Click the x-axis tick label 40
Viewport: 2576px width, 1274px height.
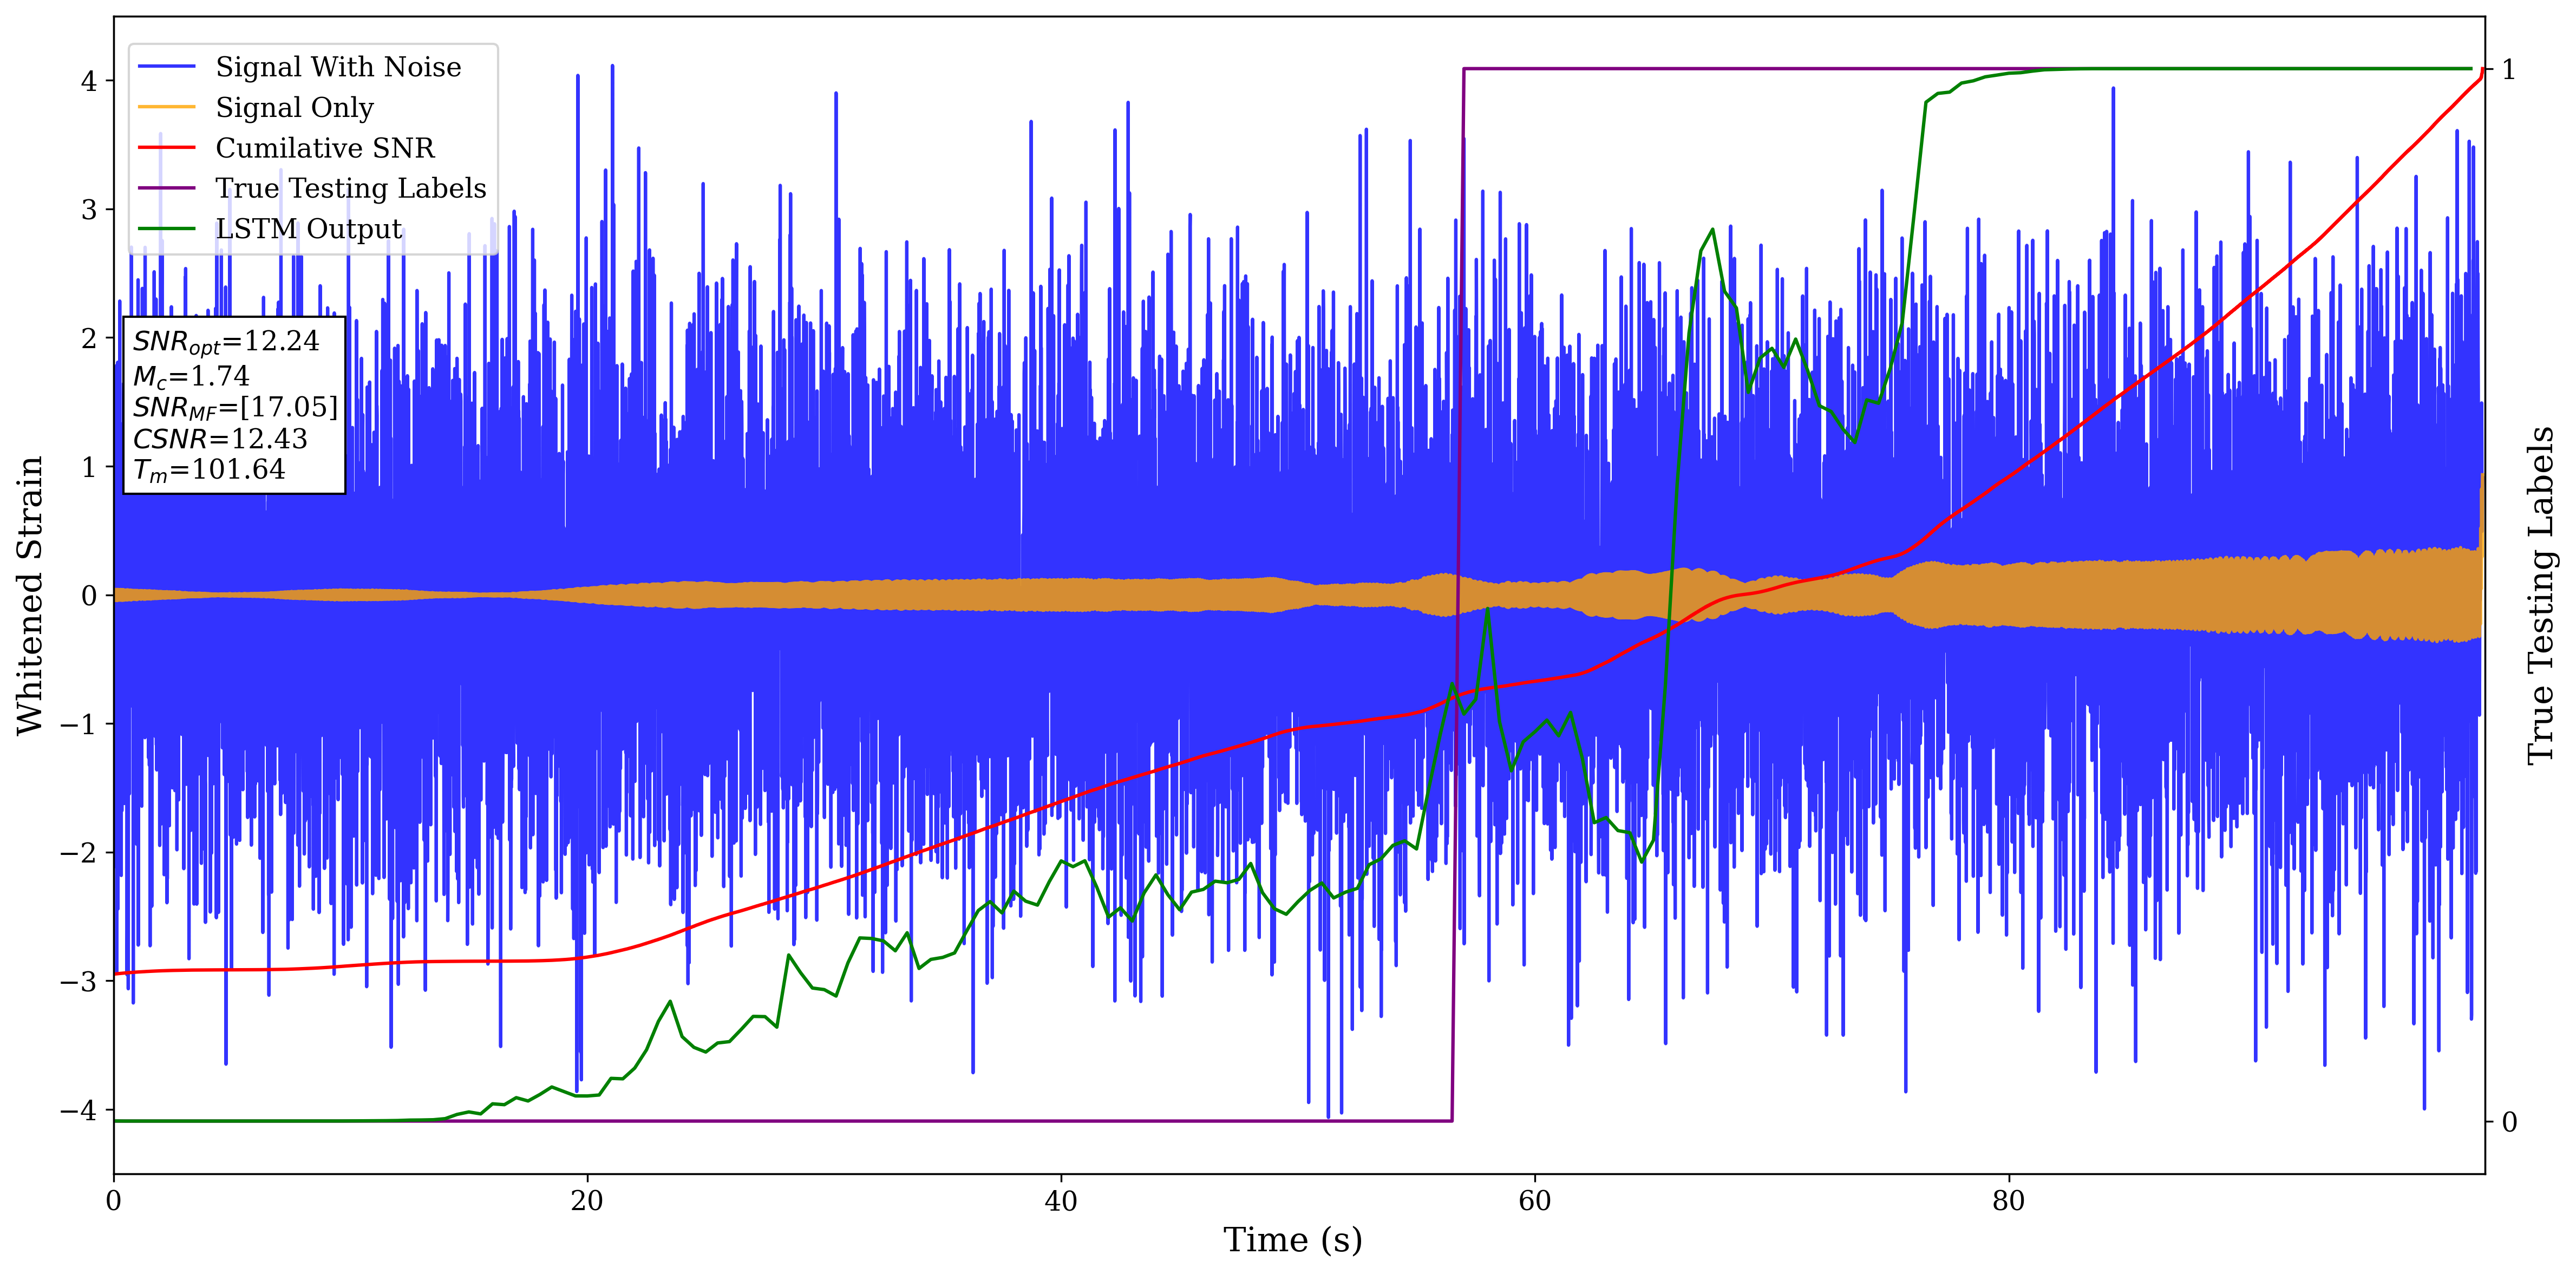1060,1201
